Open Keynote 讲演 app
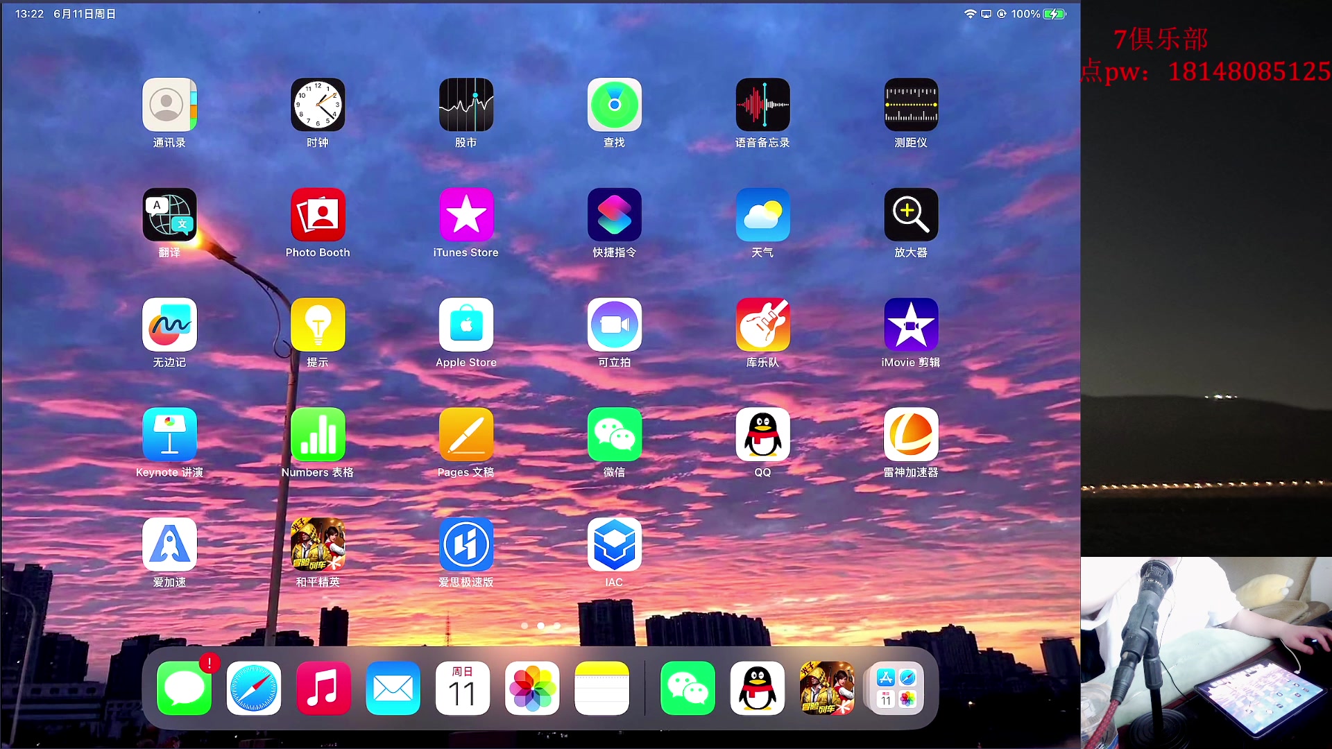Image resolution: width=1332 pixels, height=749 pixels. point(169,435)
